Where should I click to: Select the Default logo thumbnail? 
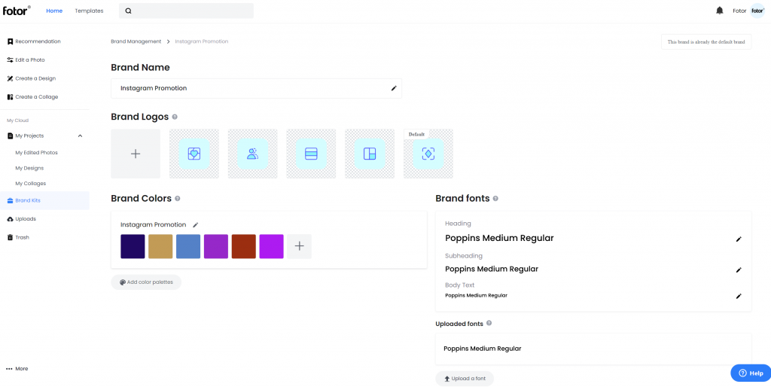[428, 154]
